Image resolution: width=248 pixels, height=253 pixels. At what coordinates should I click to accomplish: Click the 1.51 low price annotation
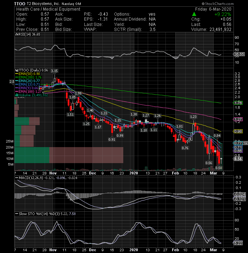[x=71, y=115]
